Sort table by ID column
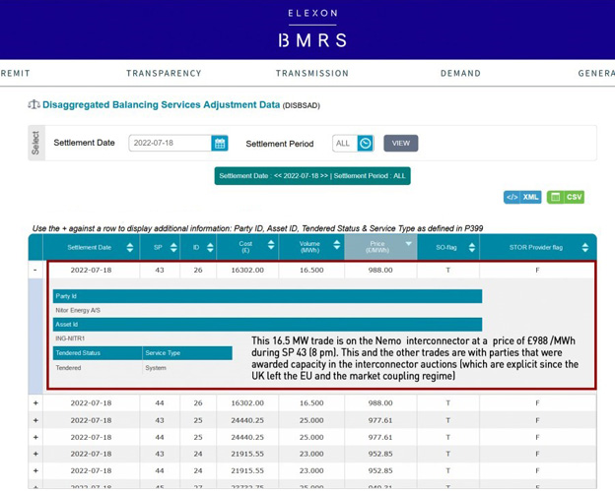 click(210, 247)
